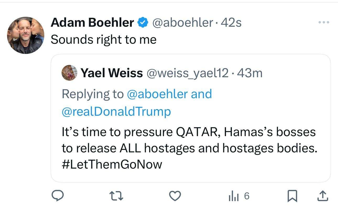
Task: Like the tweet with the heart icon
Action: [x=175, y=196]
